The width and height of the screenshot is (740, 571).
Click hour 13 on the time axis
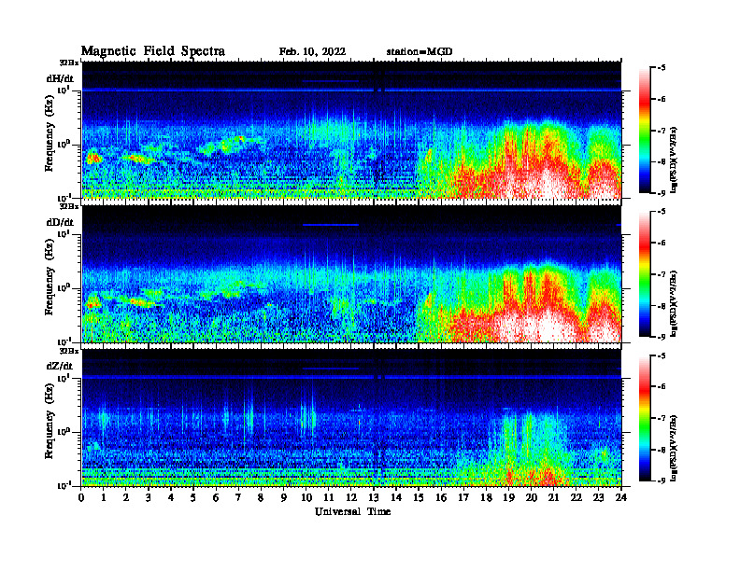(374, 497)
